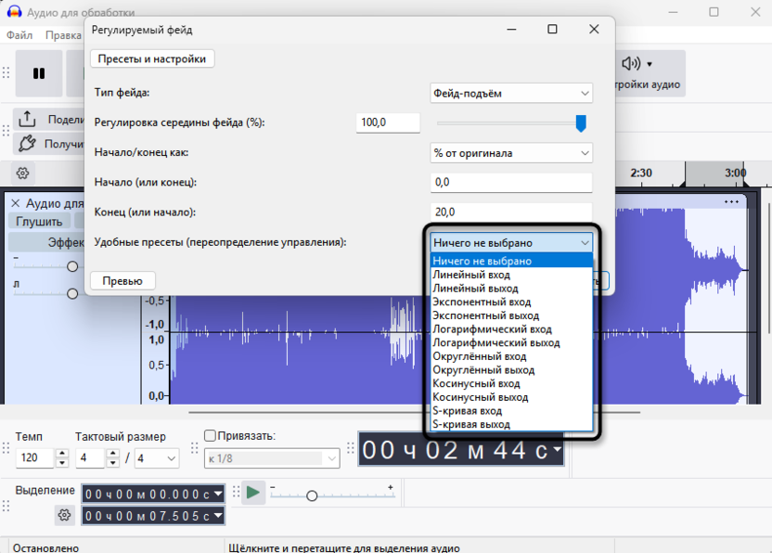Click the green play-at-speed button
The width and height of the screenshot is (772, 553).
coord(253,492)
